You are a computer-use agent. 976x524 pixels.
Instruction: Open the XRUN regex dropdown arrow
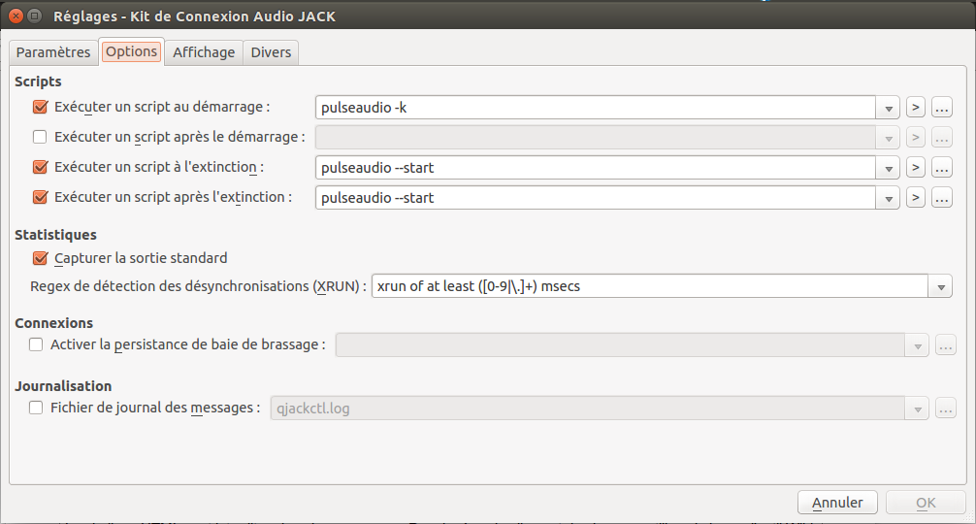pos(941,287)
